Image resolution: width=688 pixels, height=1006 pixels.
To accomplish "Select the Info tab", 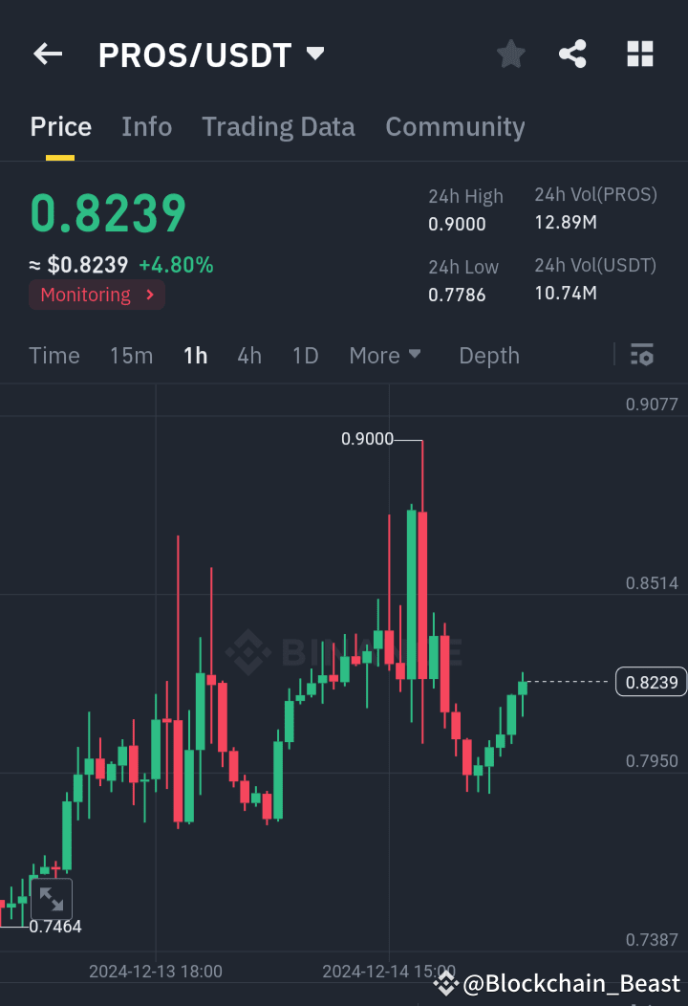I will click(x=146, y=126).
